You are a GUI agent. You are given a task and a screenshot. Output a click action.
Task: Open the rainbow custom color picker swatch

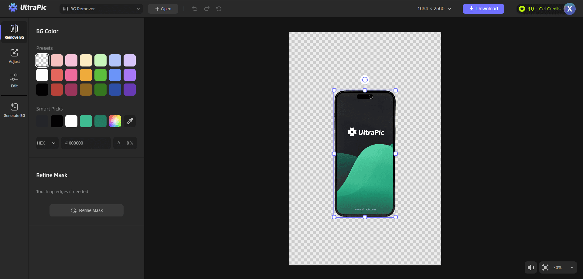[x=115, y=121]
